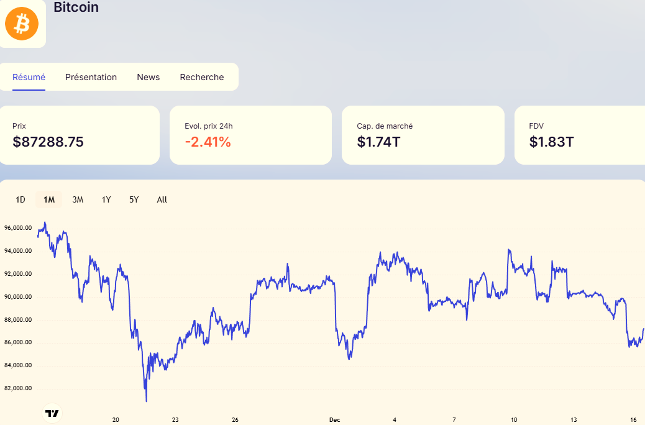Click the 82,000.00 price axis label
Viewport: 645px width, 425px height.
[x=17, y=388]
